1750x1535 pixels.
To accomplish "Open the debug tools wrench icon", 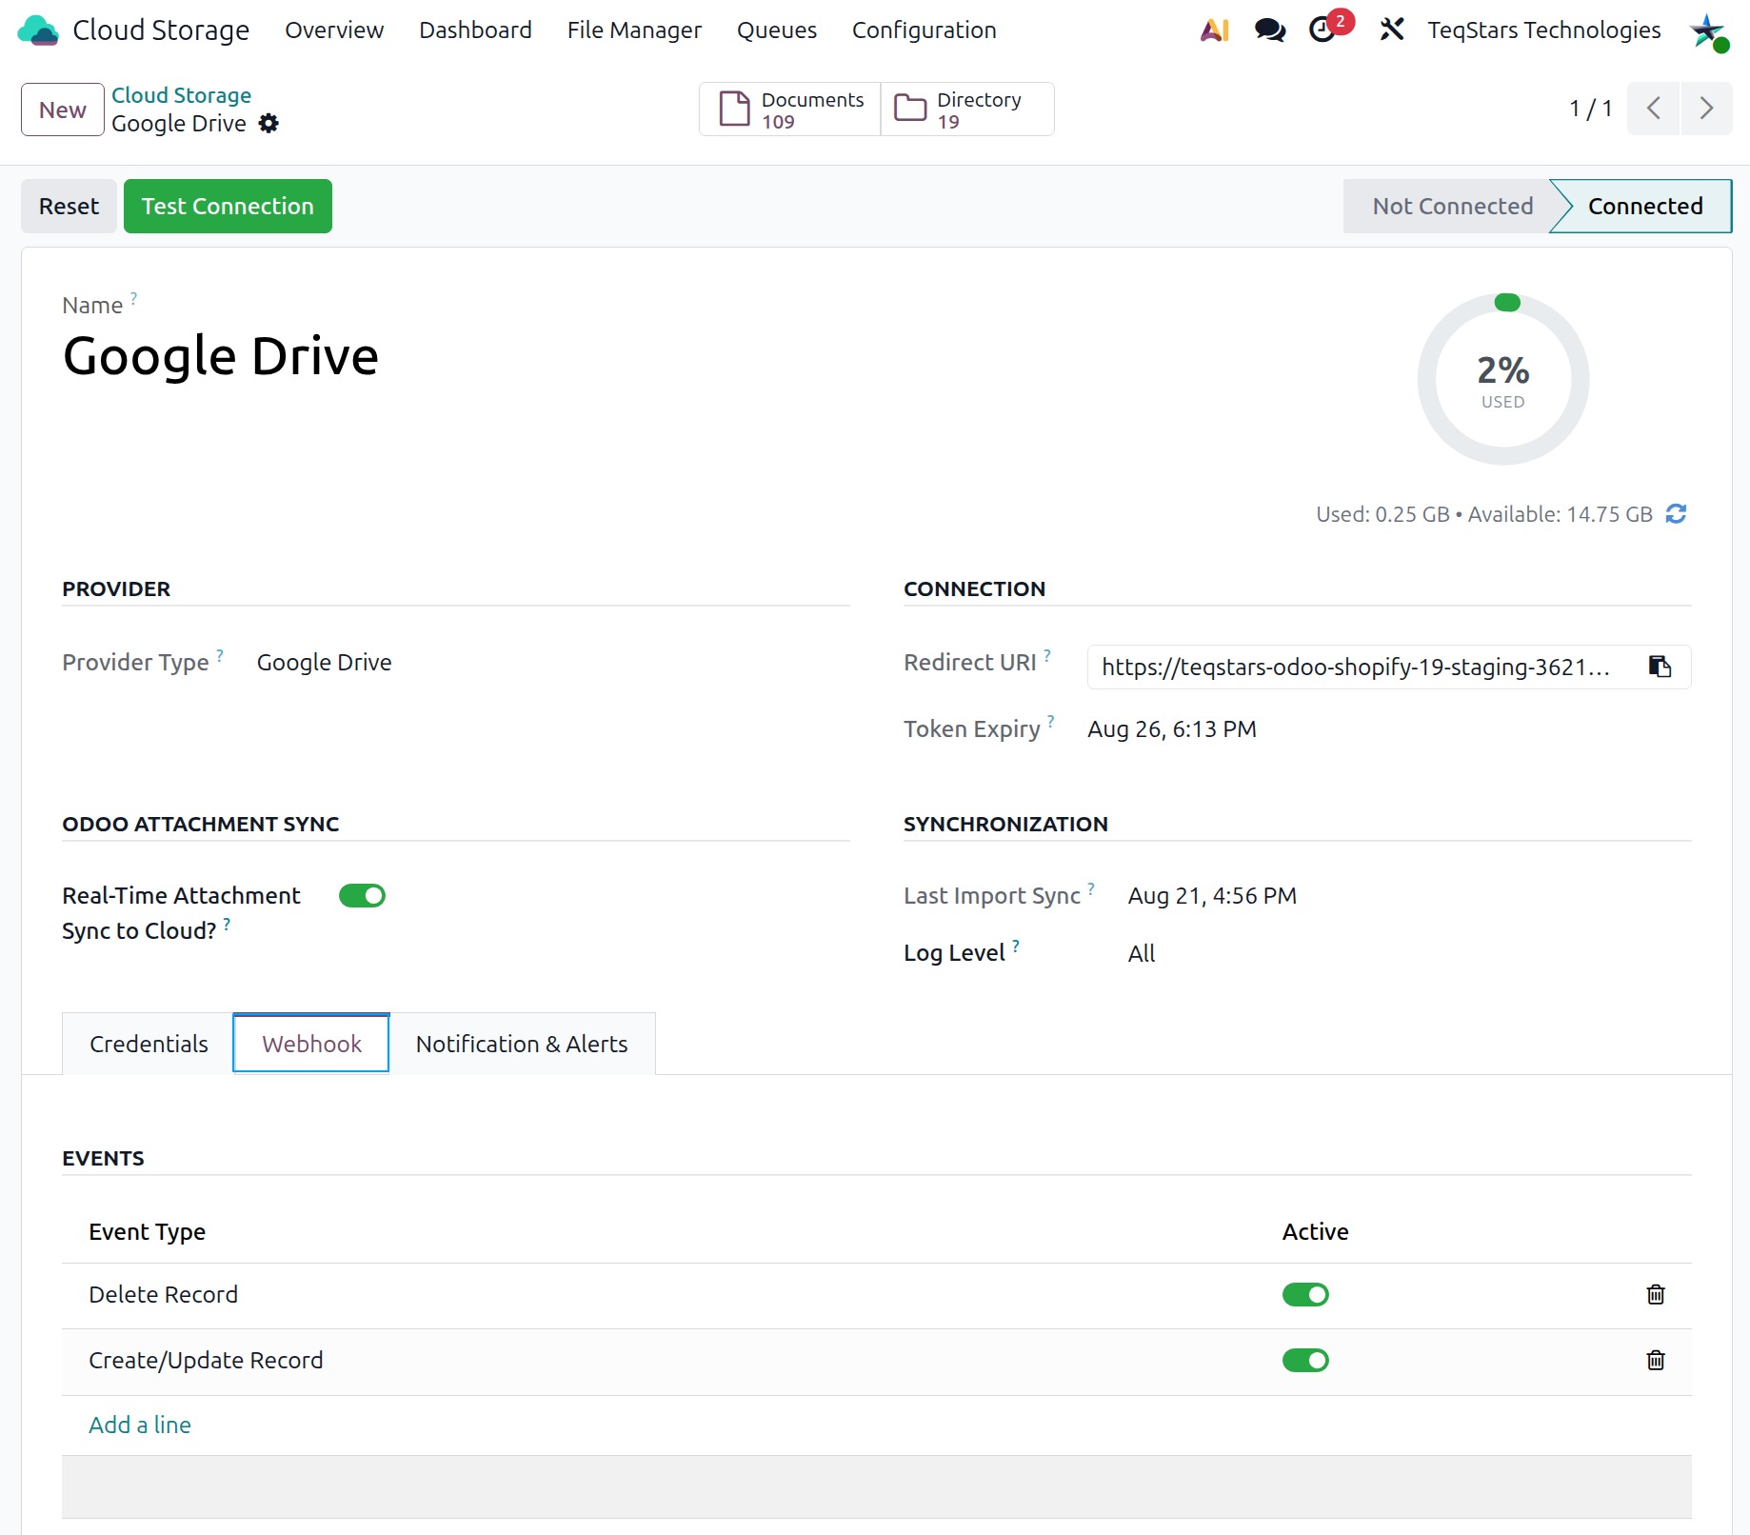I will [x=1391, y=30].
